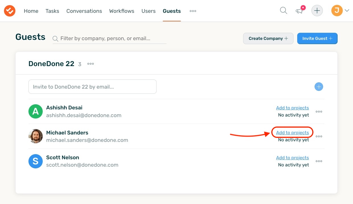The width and height of the screenshot is (353, 204).
Task: Click No activity yet under Scott Nelson
Action: click(294, 165)
